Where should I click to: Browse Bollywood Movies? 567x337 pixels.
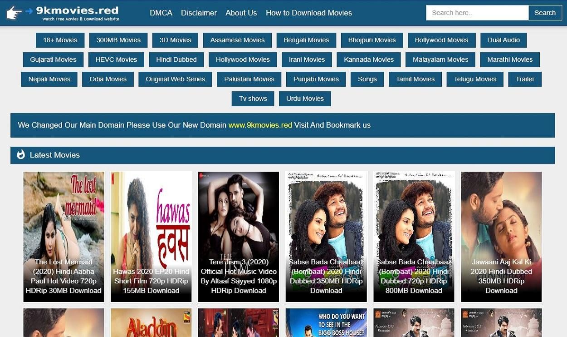441,40
